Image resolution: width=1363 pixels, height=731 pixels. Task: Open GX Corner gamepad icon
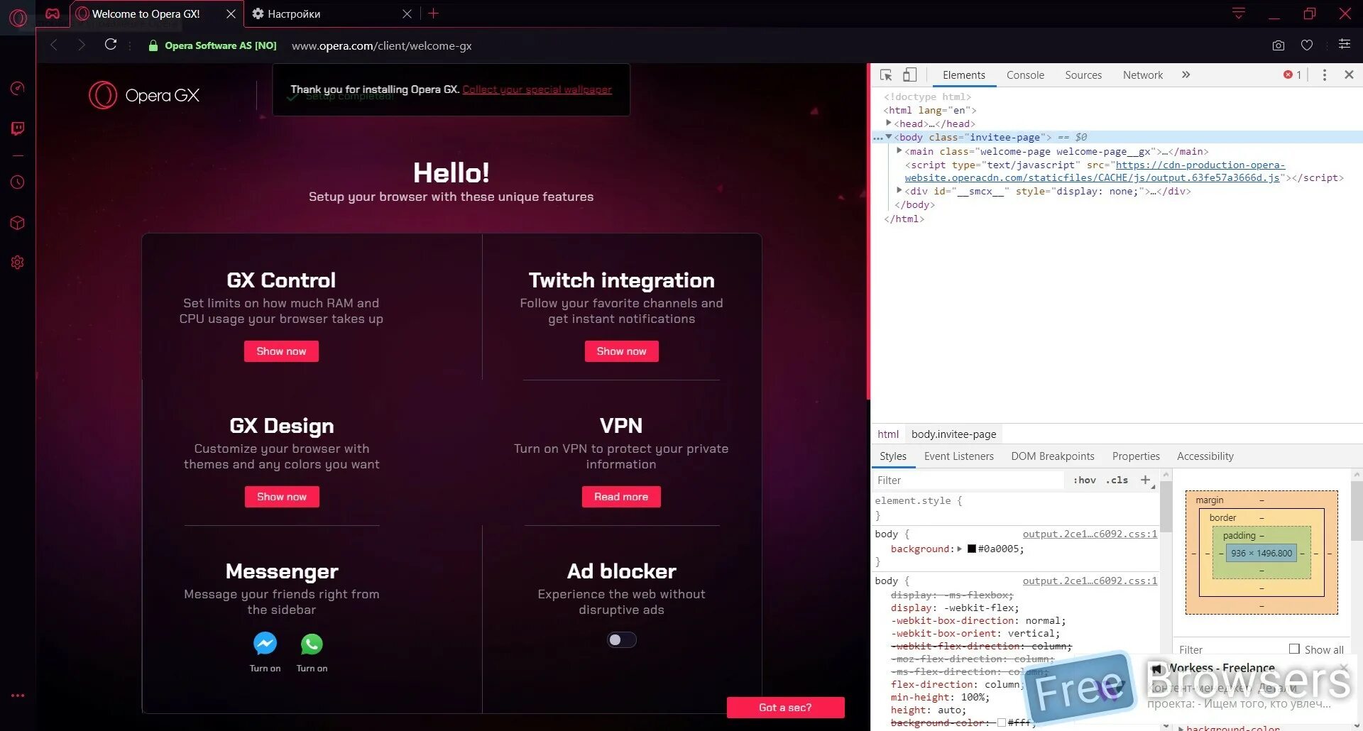(53, 13)
